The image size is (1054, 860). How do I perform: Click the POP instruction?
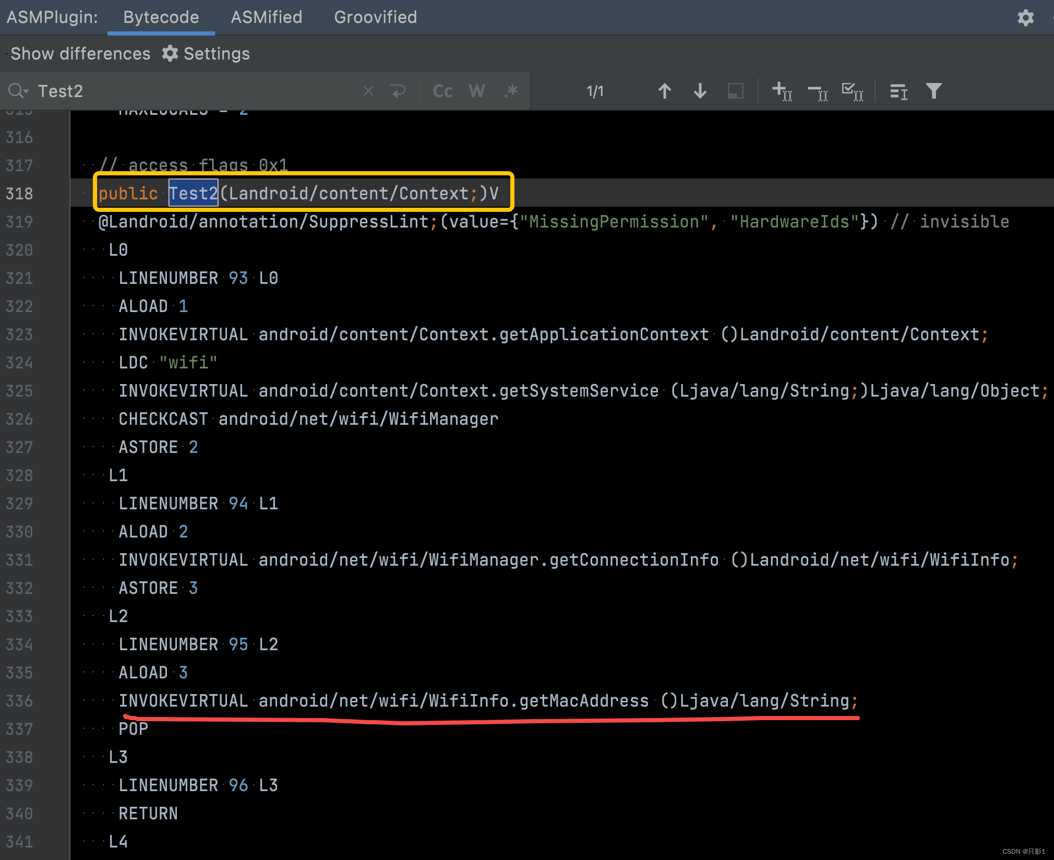(x=133, y=728)
